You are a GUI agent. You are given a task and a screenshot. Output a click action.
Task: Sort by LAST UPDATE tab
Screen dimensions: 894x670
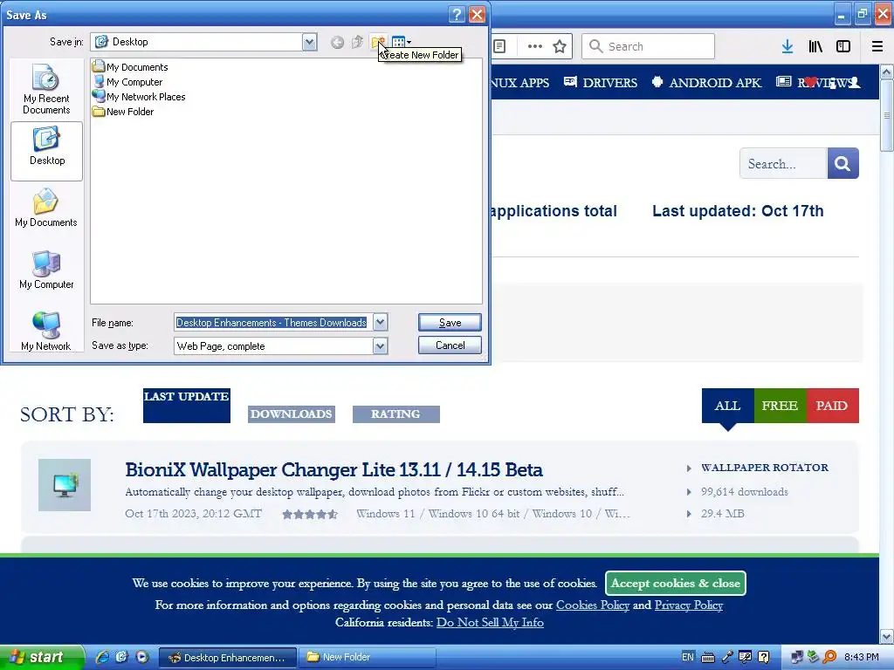[187, 406]
